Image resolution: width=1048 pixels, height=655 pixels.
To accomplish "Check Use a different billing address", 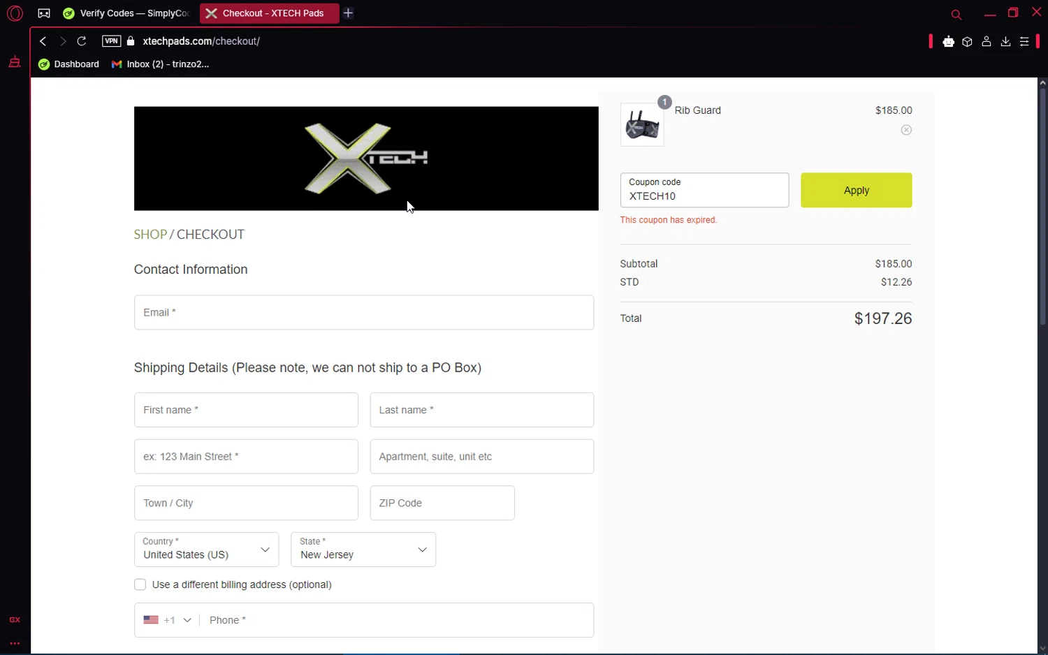I will tap(140, 584).
